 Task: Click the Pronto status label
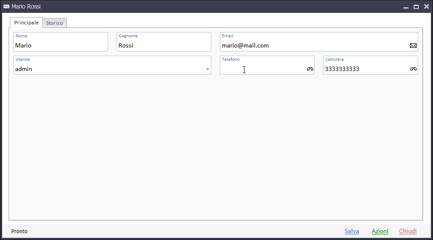19,231
